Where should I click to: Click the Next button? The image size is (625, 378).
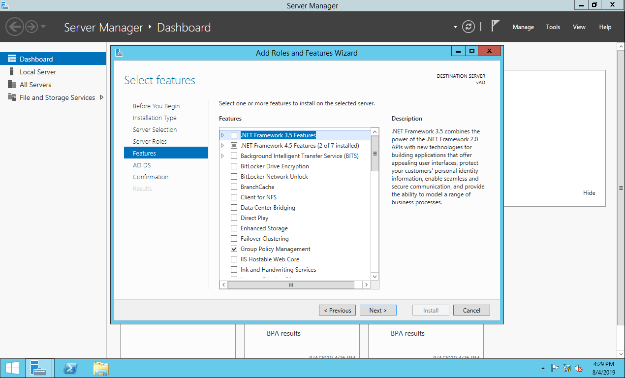377,310
